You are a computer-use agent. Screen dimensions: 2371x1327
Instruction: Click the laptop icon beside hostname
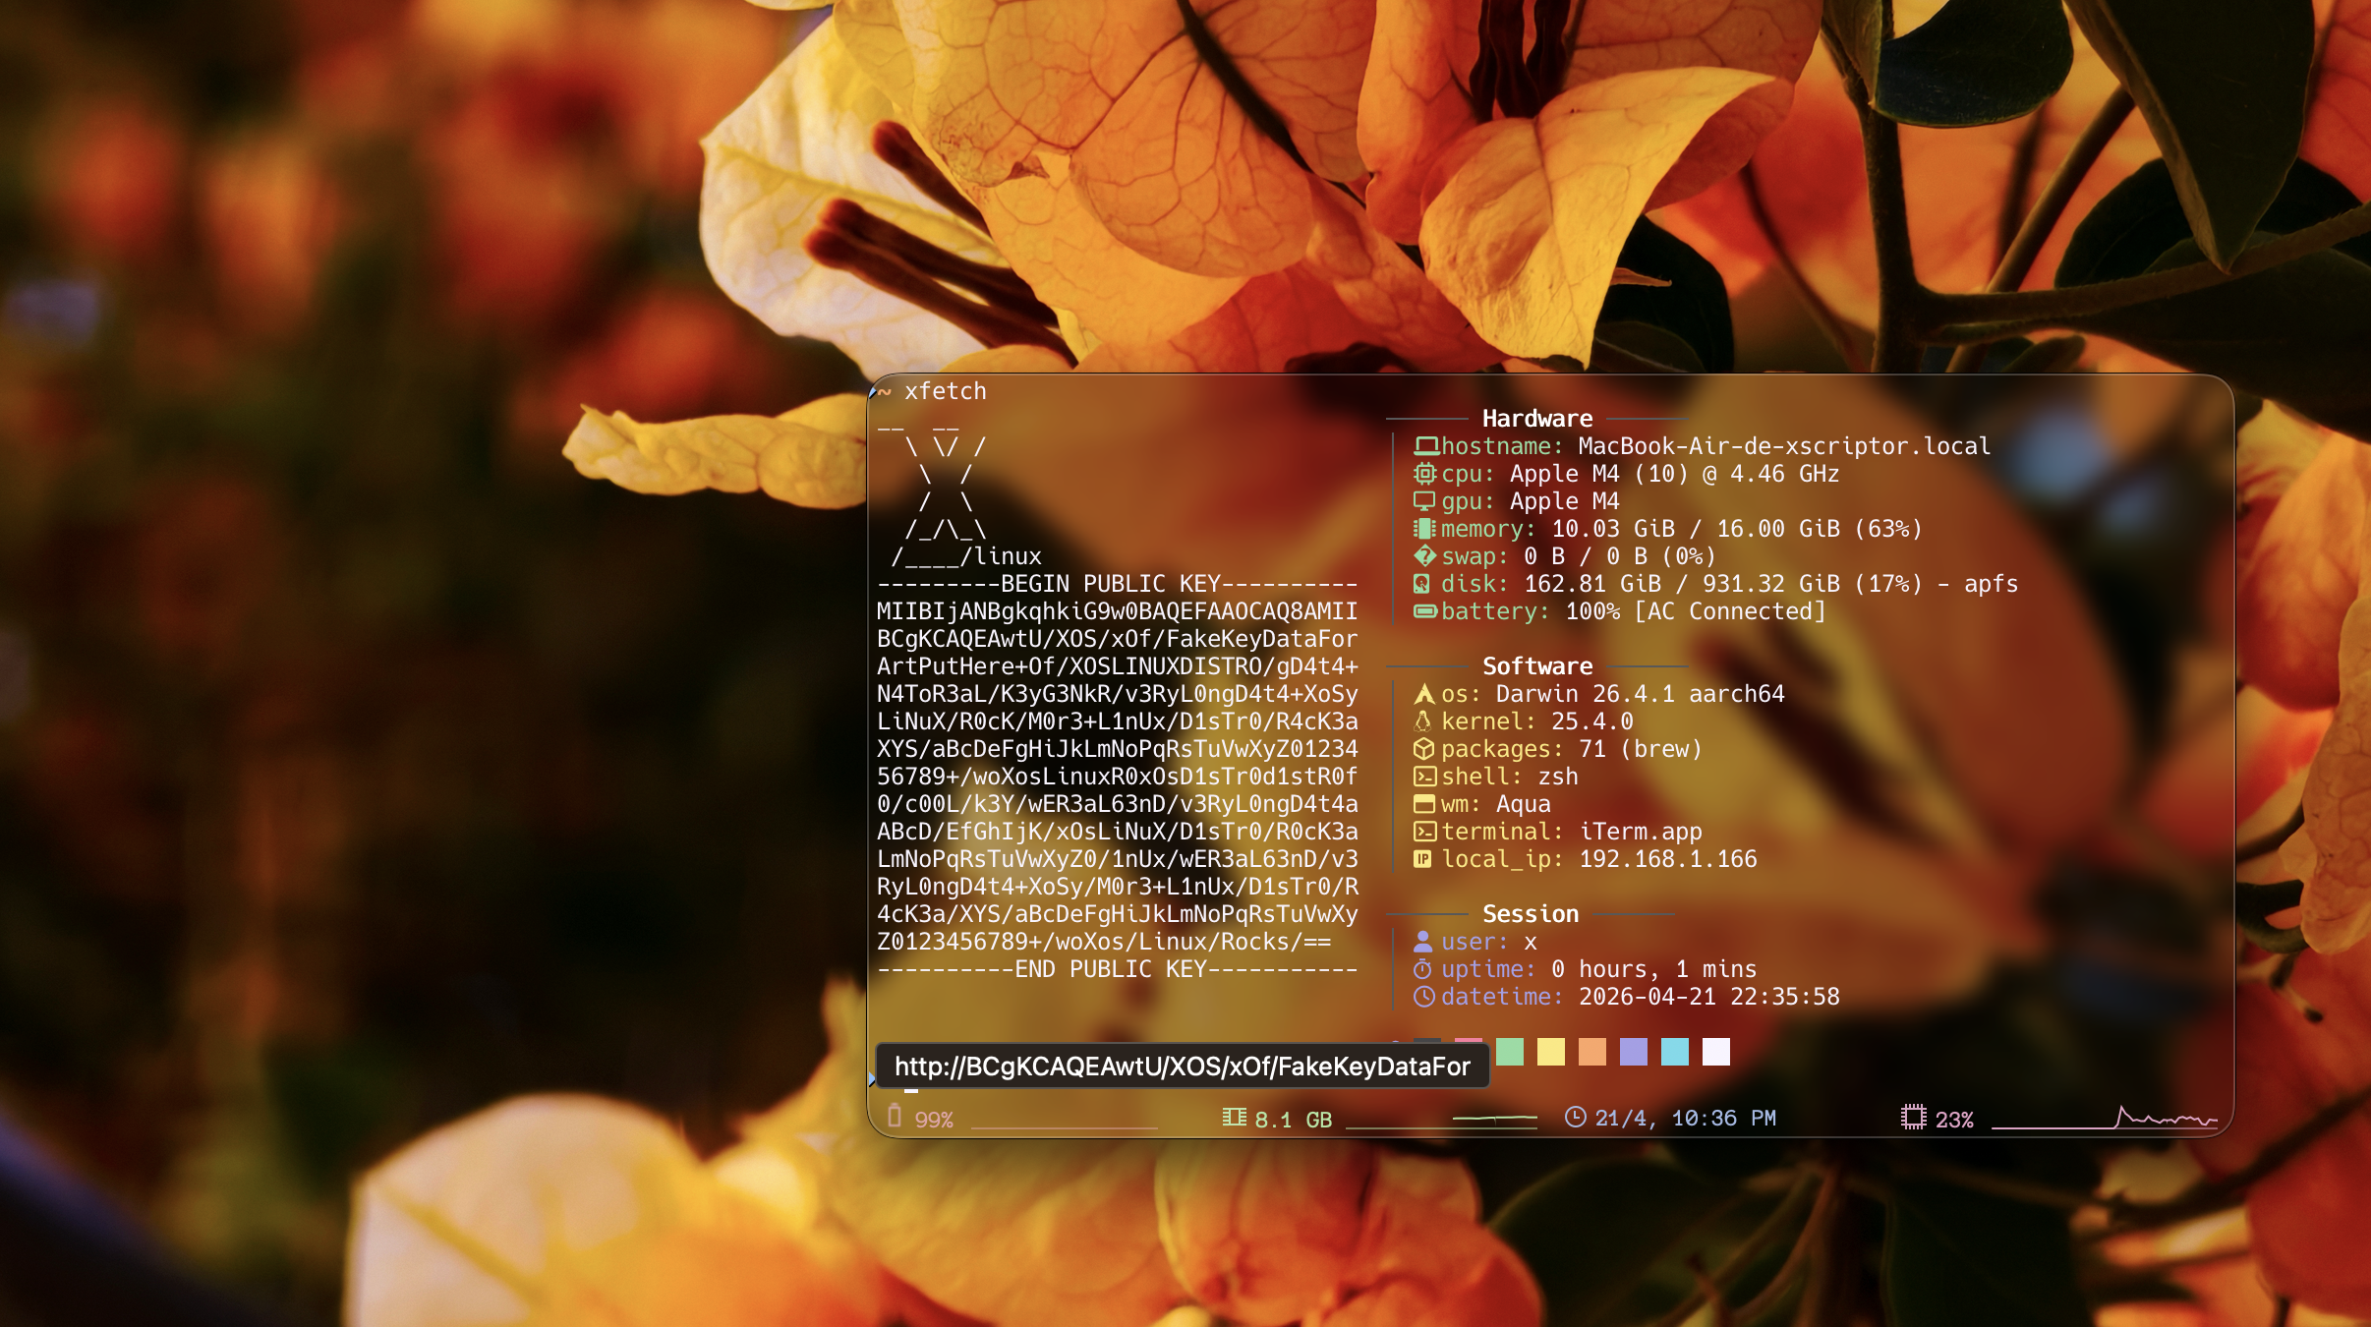[1425, 446]
